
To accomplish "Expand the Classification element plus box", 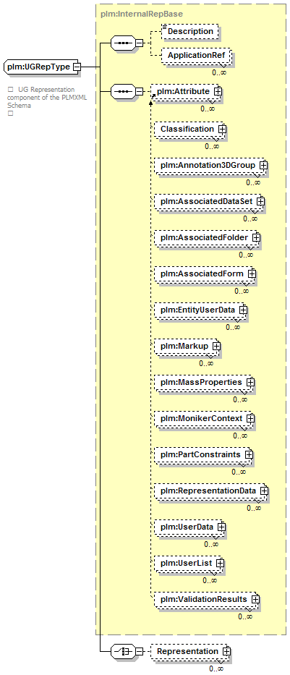I will tap(222, 129).
